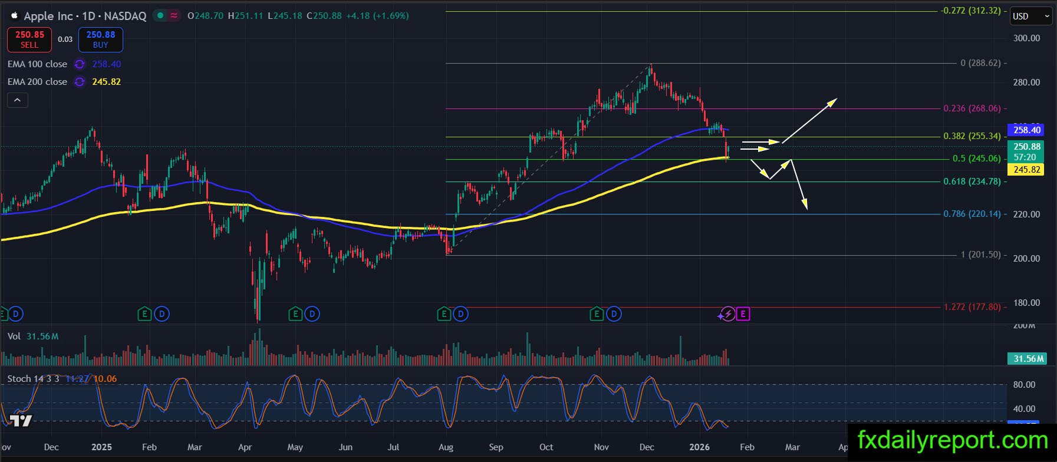Click the Aug label on the time axis
This screenshot has width=1057, height=462.
(x=446, y=447)
